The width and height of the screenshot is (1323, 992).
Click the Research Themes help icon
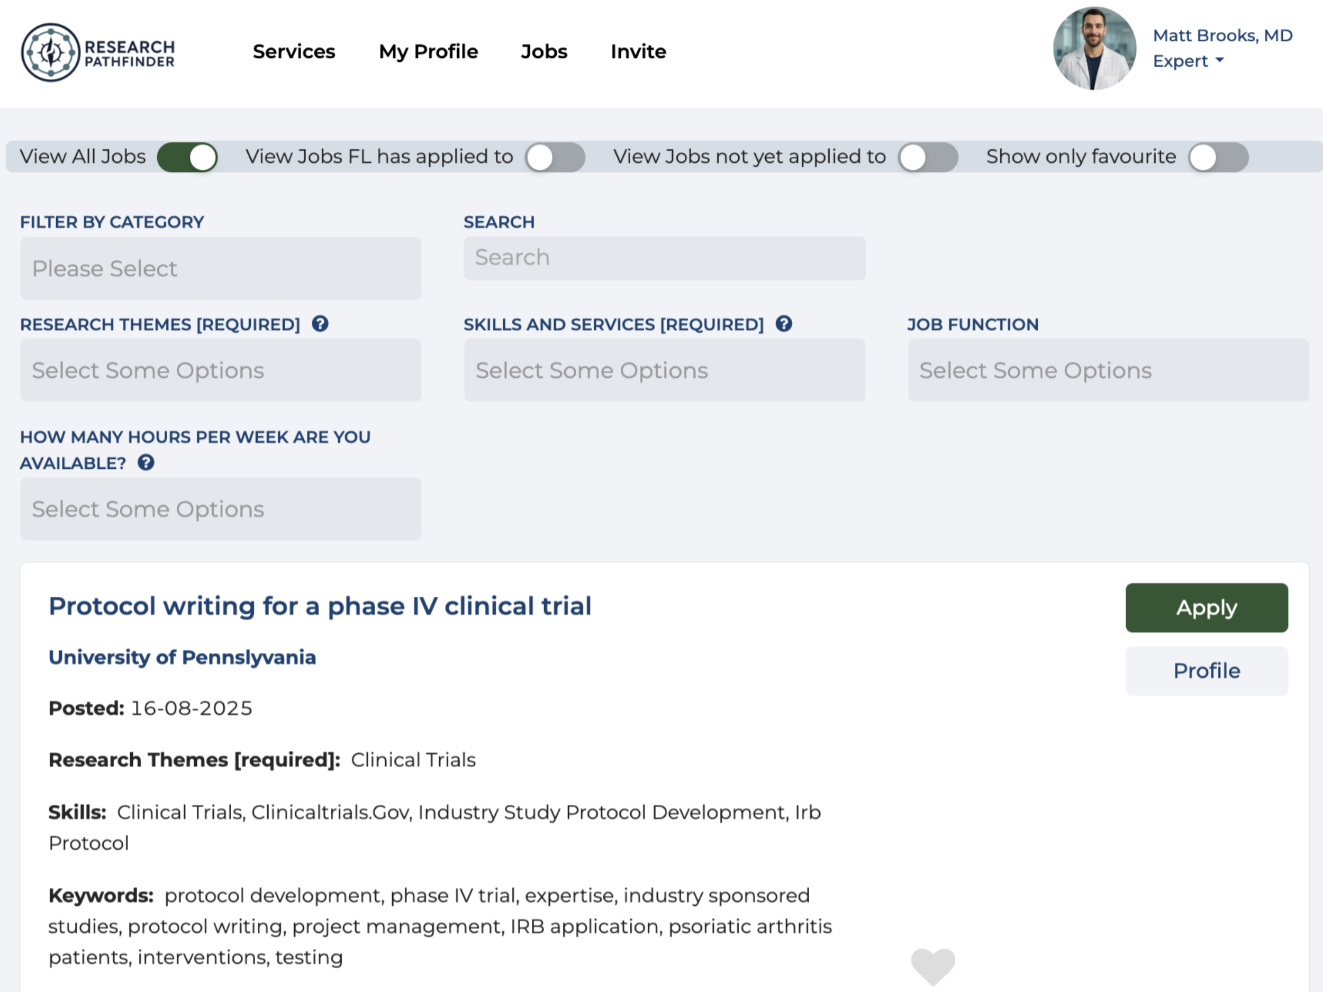pyautogui.click(x=320, y=324)
